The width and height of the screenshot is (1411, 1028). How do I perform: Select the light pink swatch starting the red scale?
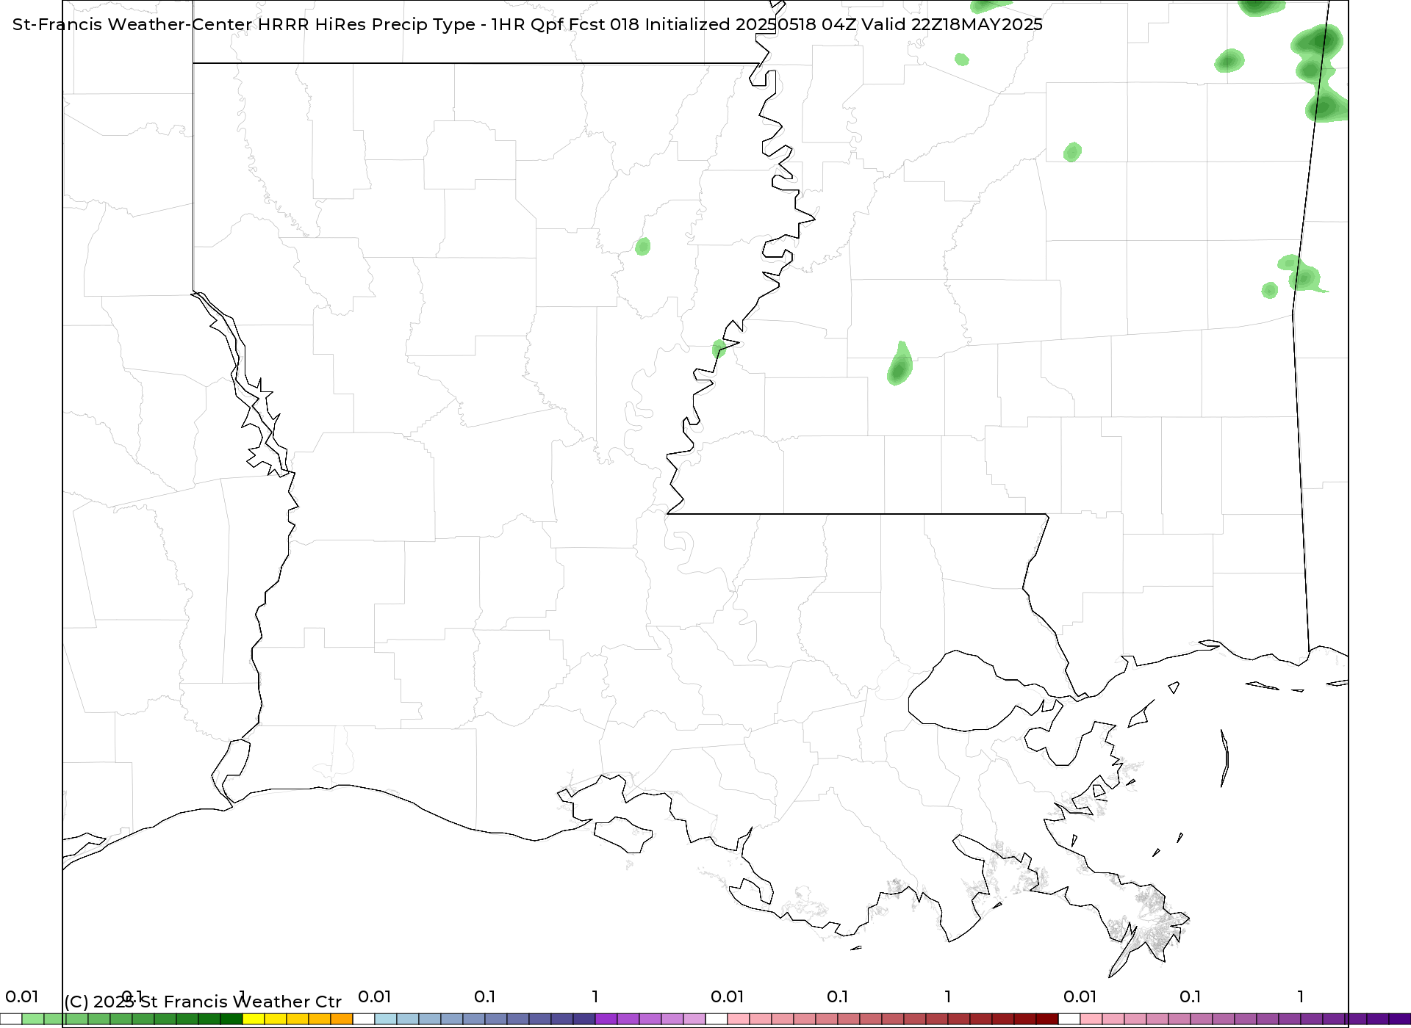point(739,1019)
